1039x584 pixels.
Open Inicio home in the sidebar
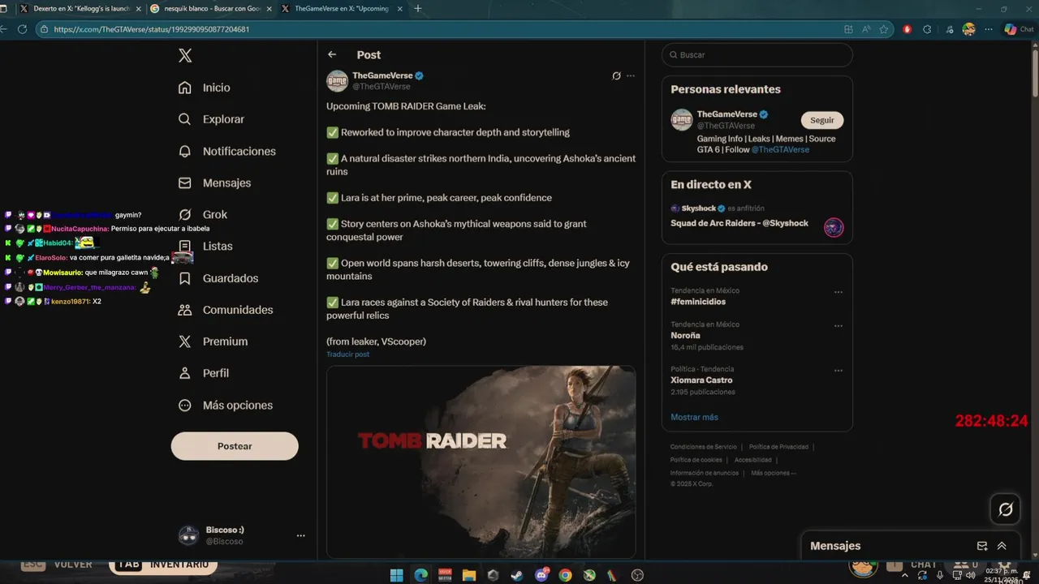[x=205, y=88]
